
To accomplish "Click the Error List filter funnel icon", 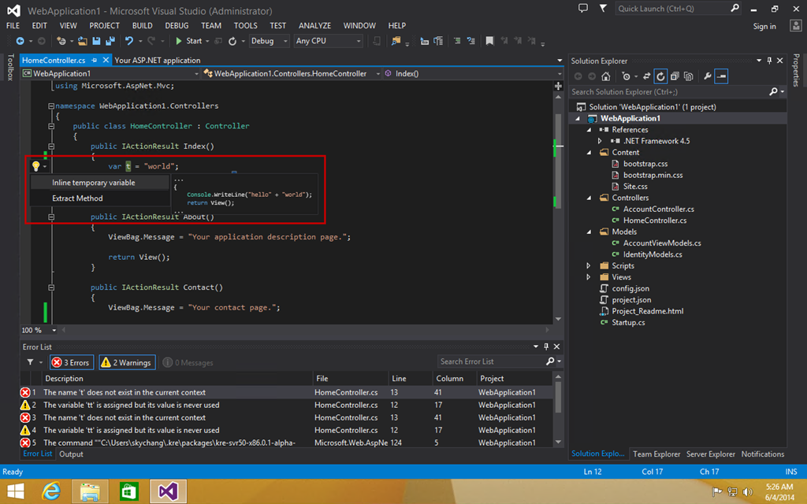I will [31, 362].
